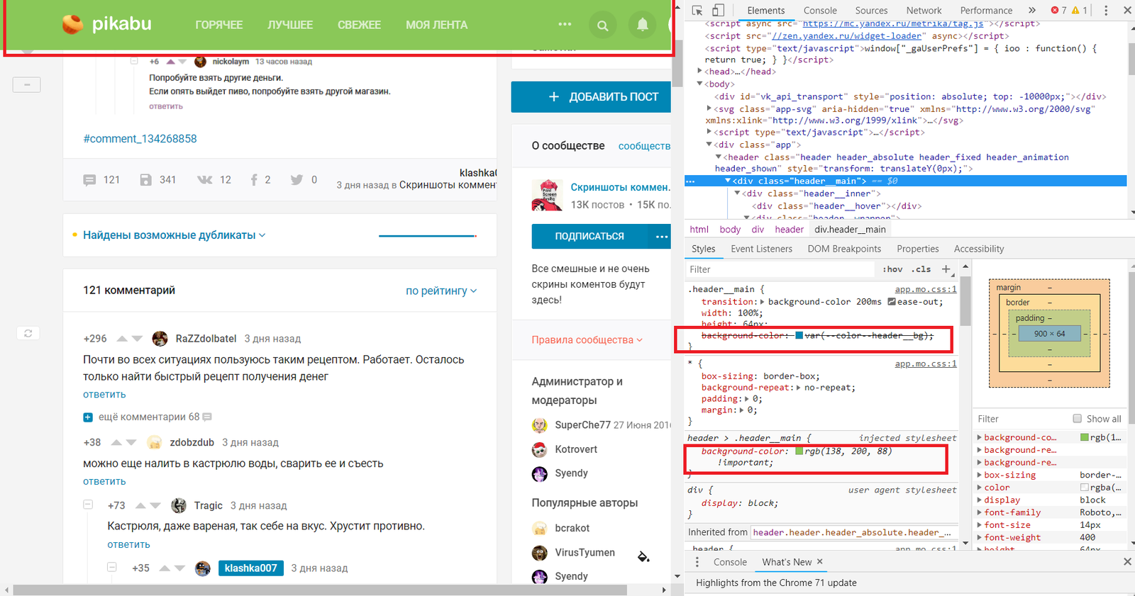The height and width of the screenshot is (596, 1135).
Task: Open notifications bell in the header
Action: tap(642, 26)
